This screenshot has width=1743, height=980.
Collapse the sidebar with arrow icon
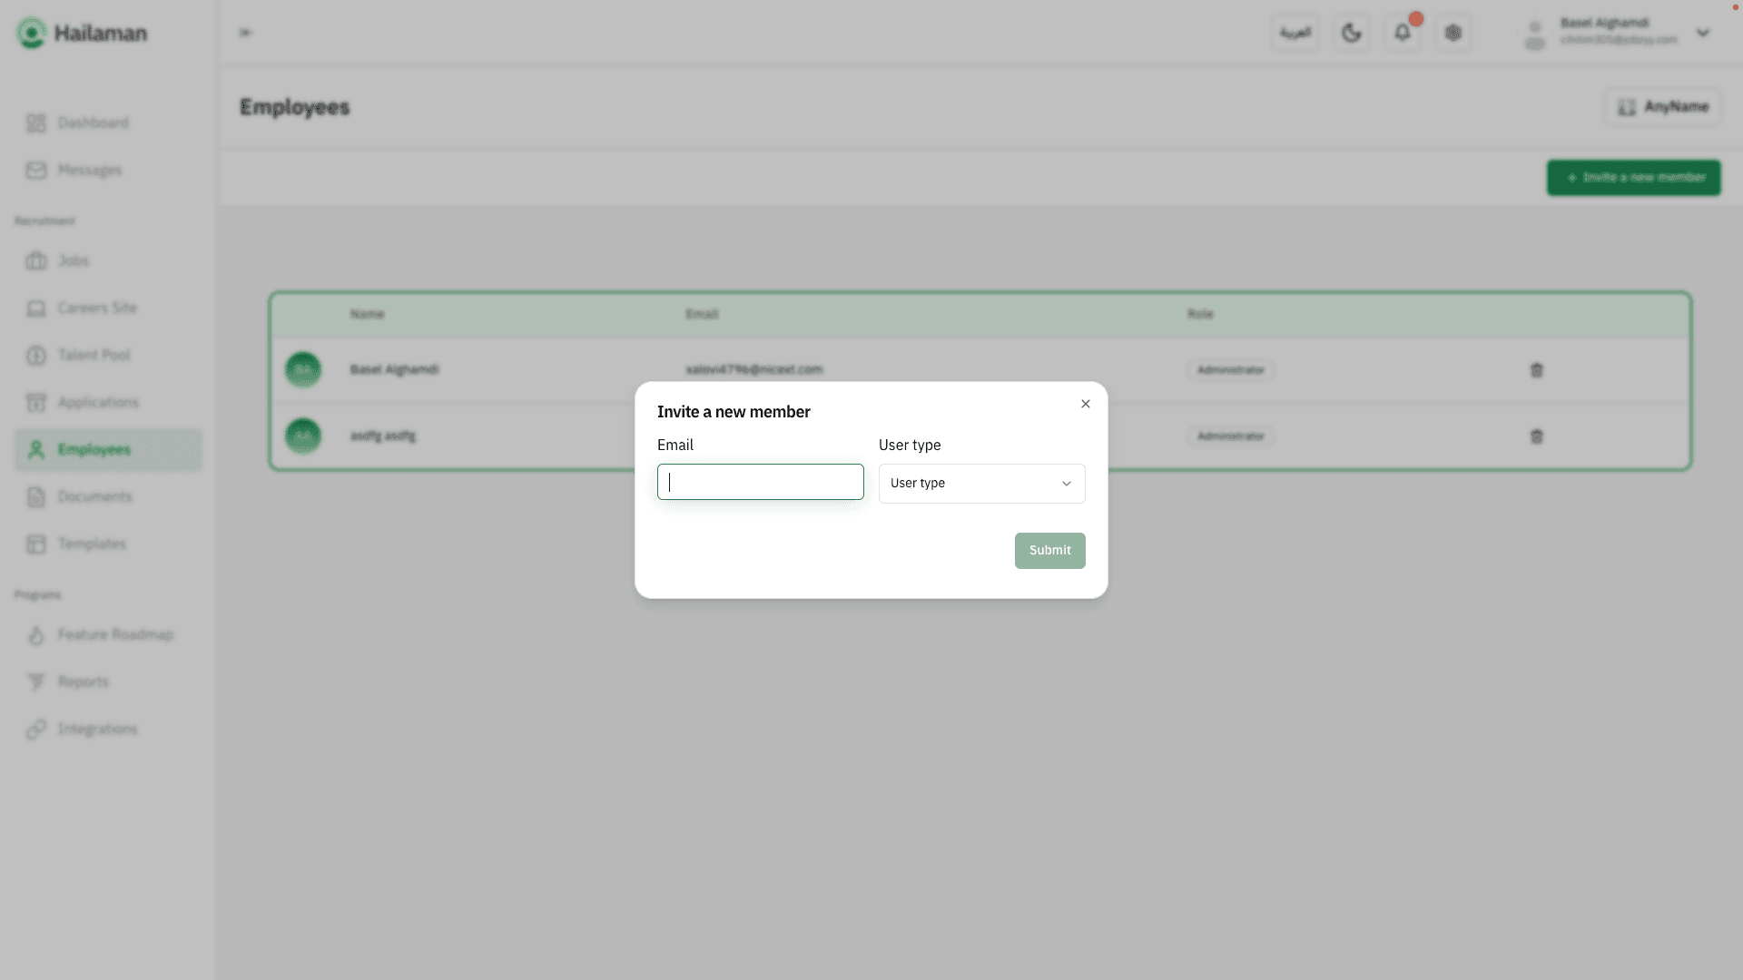[245, 34]
